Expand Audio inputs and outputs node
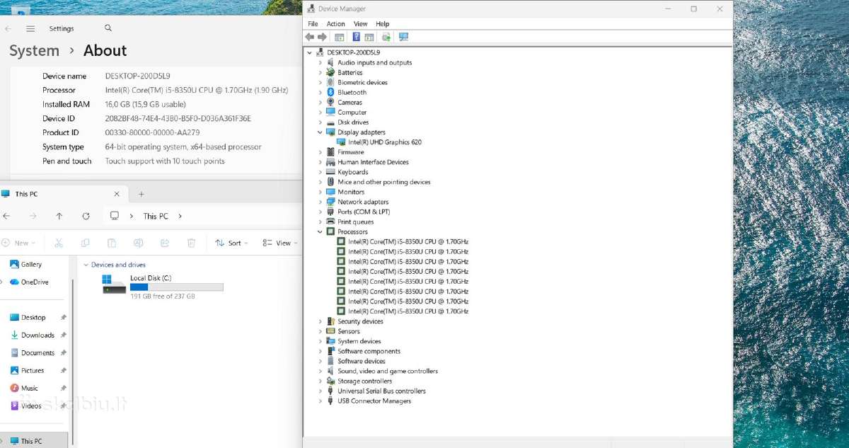Screen dimensions: 849x448 [320, 62]
